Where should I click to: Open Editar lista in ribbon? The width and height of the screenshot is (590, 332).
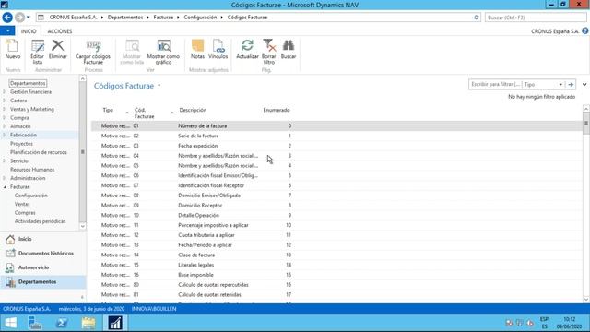[37, 52]
